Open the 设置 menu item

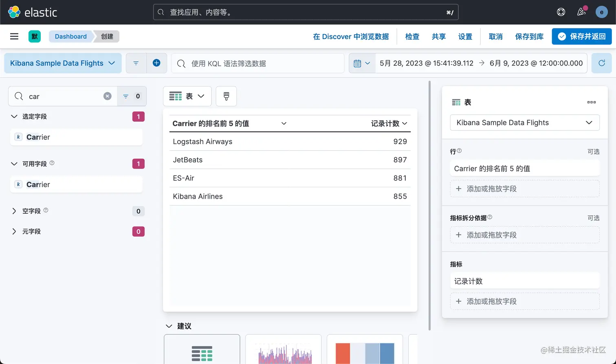(x=465, y=37)
